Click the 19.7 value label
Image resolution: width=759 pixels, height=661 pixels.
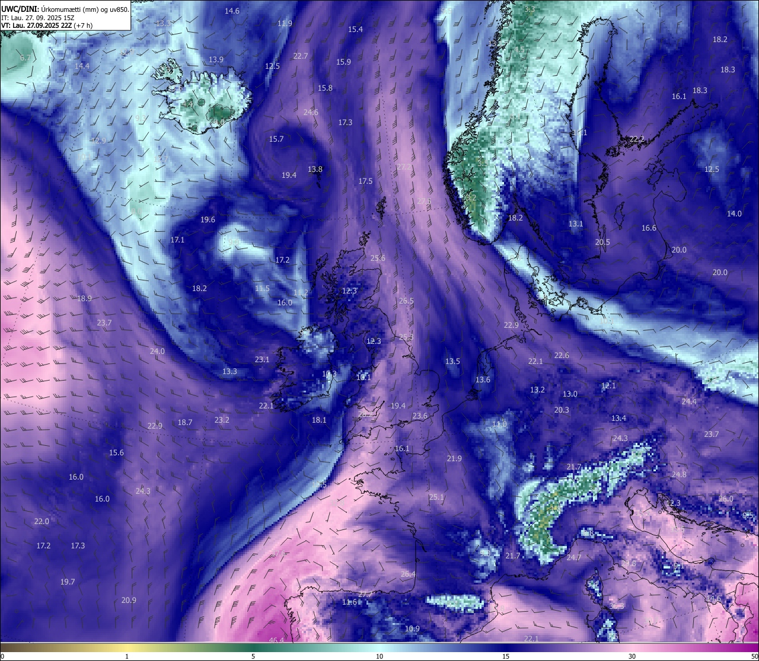tap(68, 582)
